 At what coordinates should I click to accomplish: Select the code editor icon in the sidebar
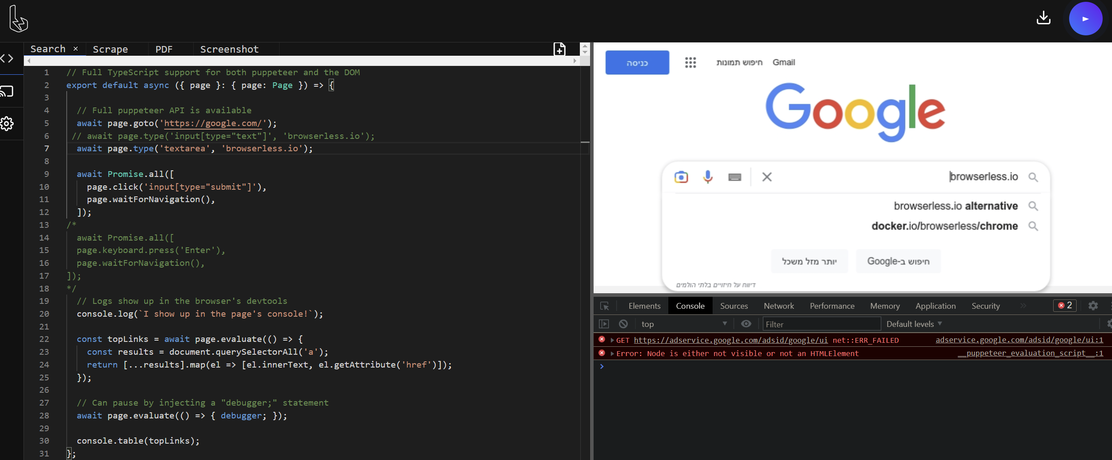click(7, 58)
